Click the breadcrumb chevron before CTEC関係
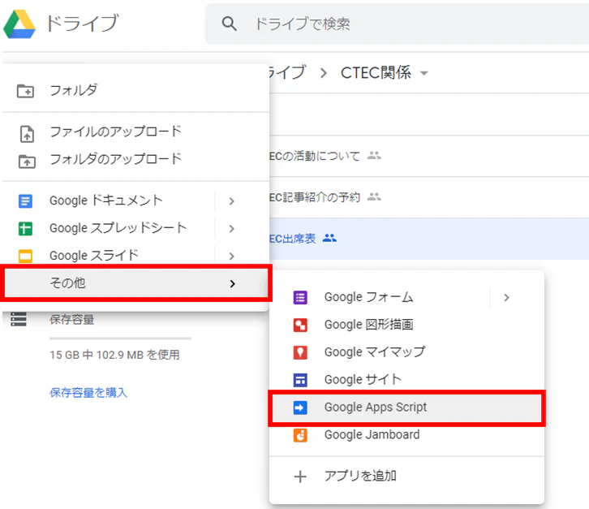Screen dimensions: 589x509 324,73
